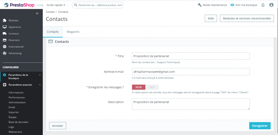Click the 1.7.7.0 version text
Viewport: 278px width, 135px height.
tap(40, 6)
